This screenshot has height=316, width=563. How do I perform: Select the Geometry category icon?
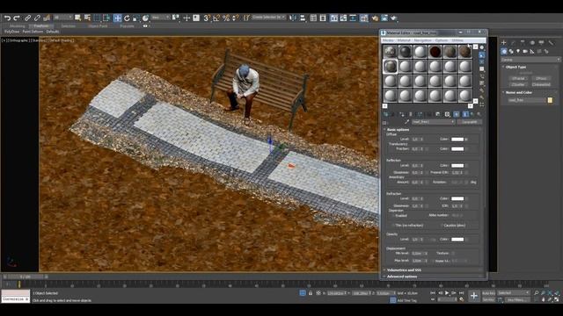click(x=504, y=51)
